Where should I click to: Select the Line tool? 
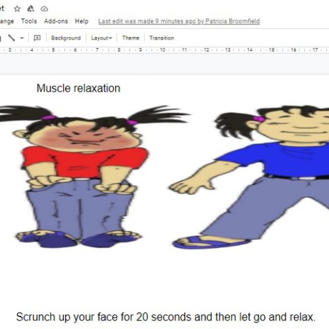[11, 38]
